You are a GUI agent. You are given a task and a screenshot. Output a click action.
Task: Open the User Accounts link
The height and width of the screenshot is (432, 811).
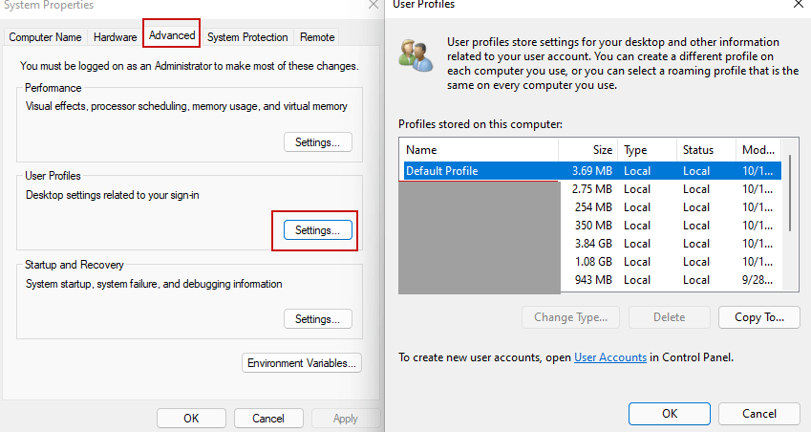[x=610, y=357]
